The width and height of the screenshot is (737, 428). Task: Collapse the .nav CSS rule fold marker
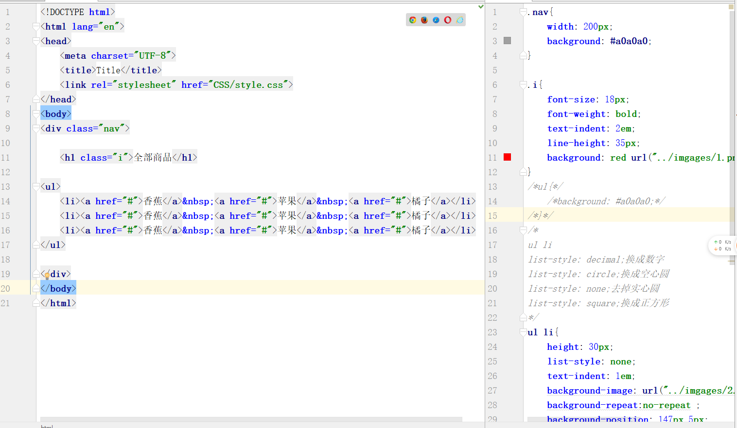click(x=523, y=12)
